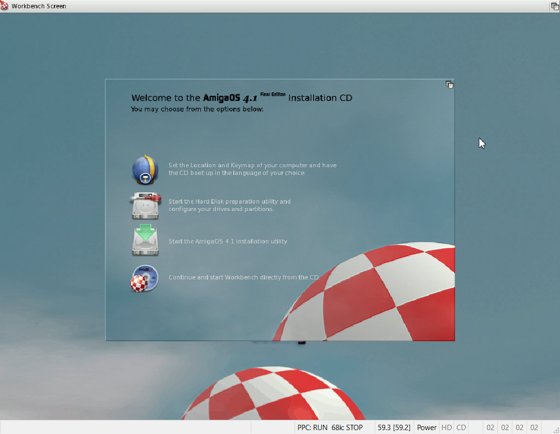Screen dimensions: 560x434
Task: Choose 'Continue and start Workbench directly' text
Action: (244, 277)
